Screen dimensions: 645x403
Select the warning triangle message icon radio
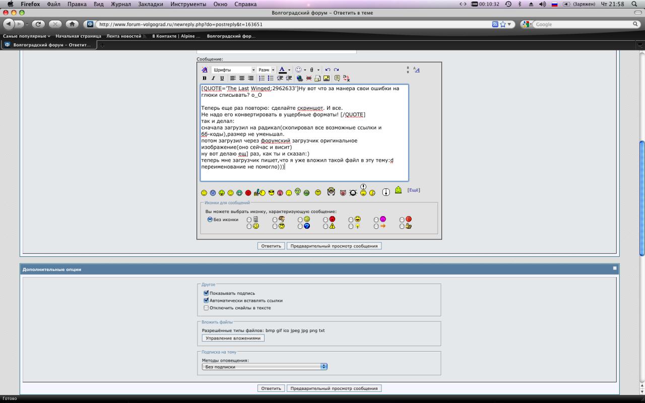point(326,226)
